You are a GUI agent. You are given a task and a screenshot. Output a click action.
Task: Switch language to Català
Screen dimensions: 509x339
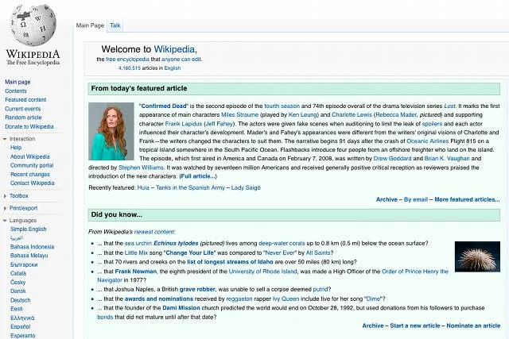(18, 273)
